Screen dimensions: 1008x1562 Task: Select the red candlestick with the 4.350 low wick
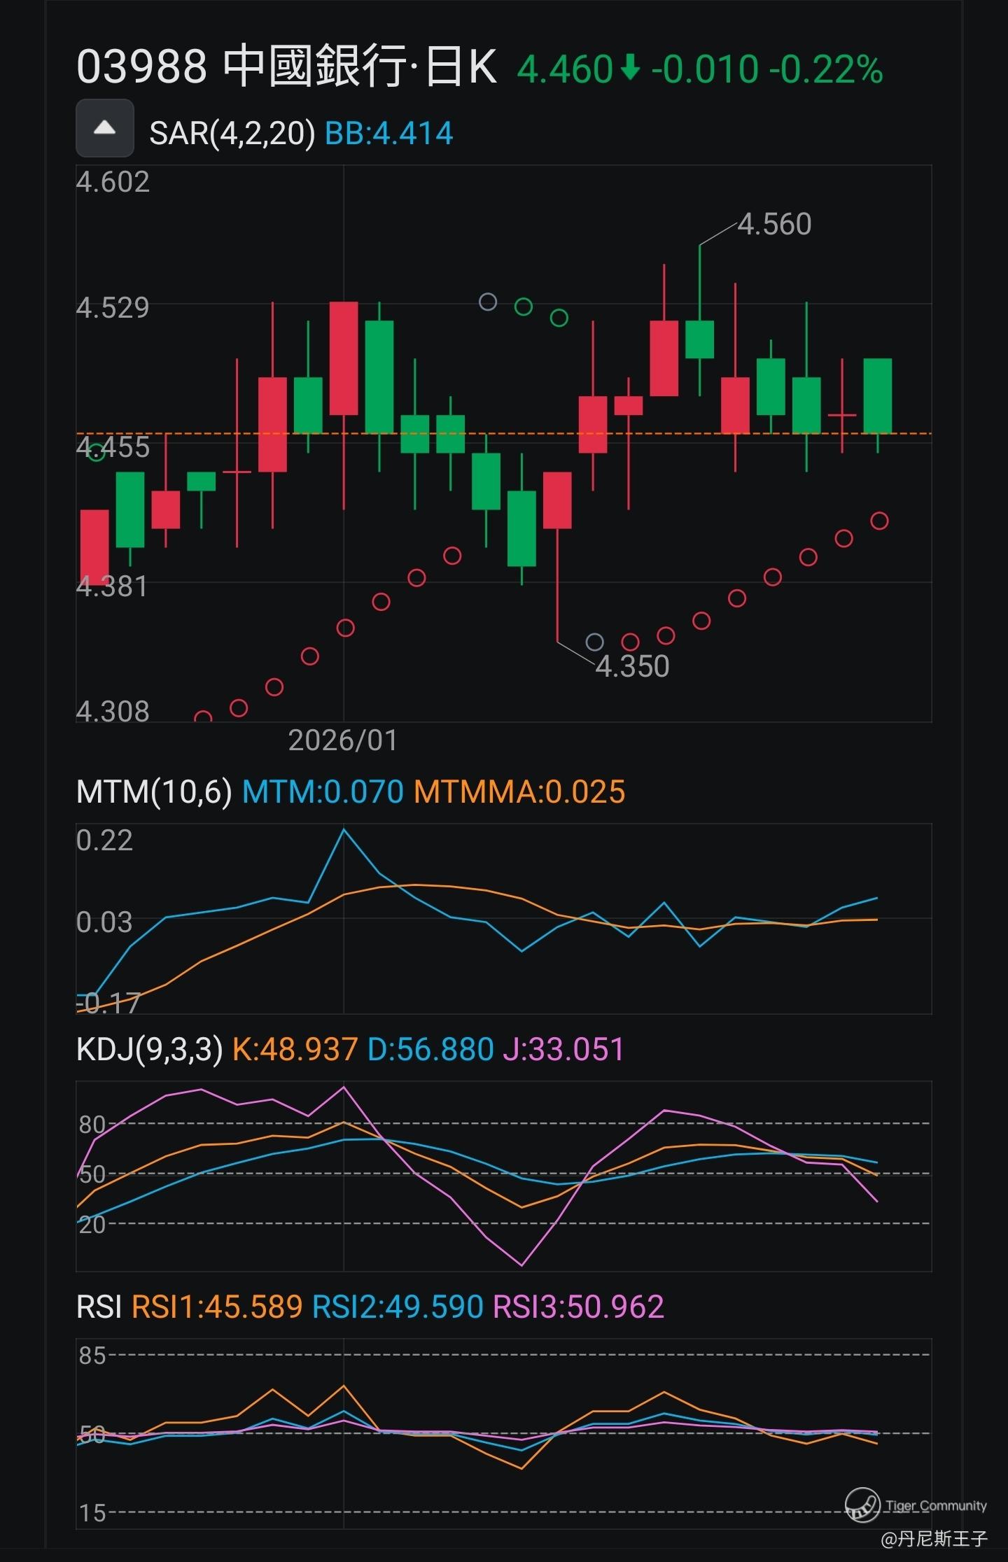[x=557, y=500]
